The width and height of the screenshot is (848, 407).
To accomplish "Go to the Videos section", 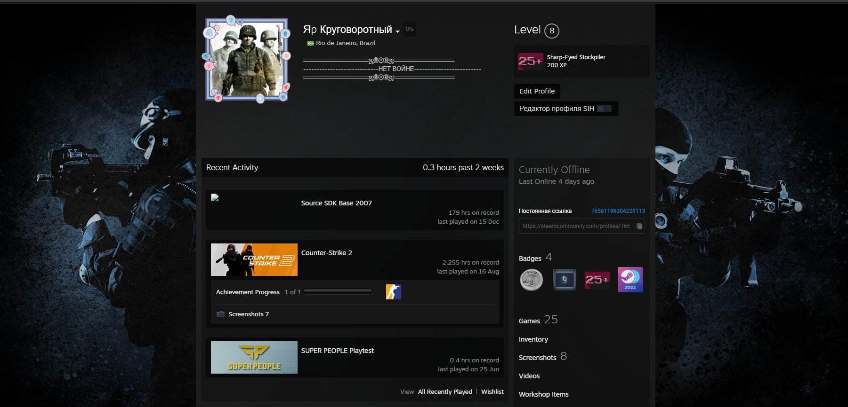I will (529, 376).
